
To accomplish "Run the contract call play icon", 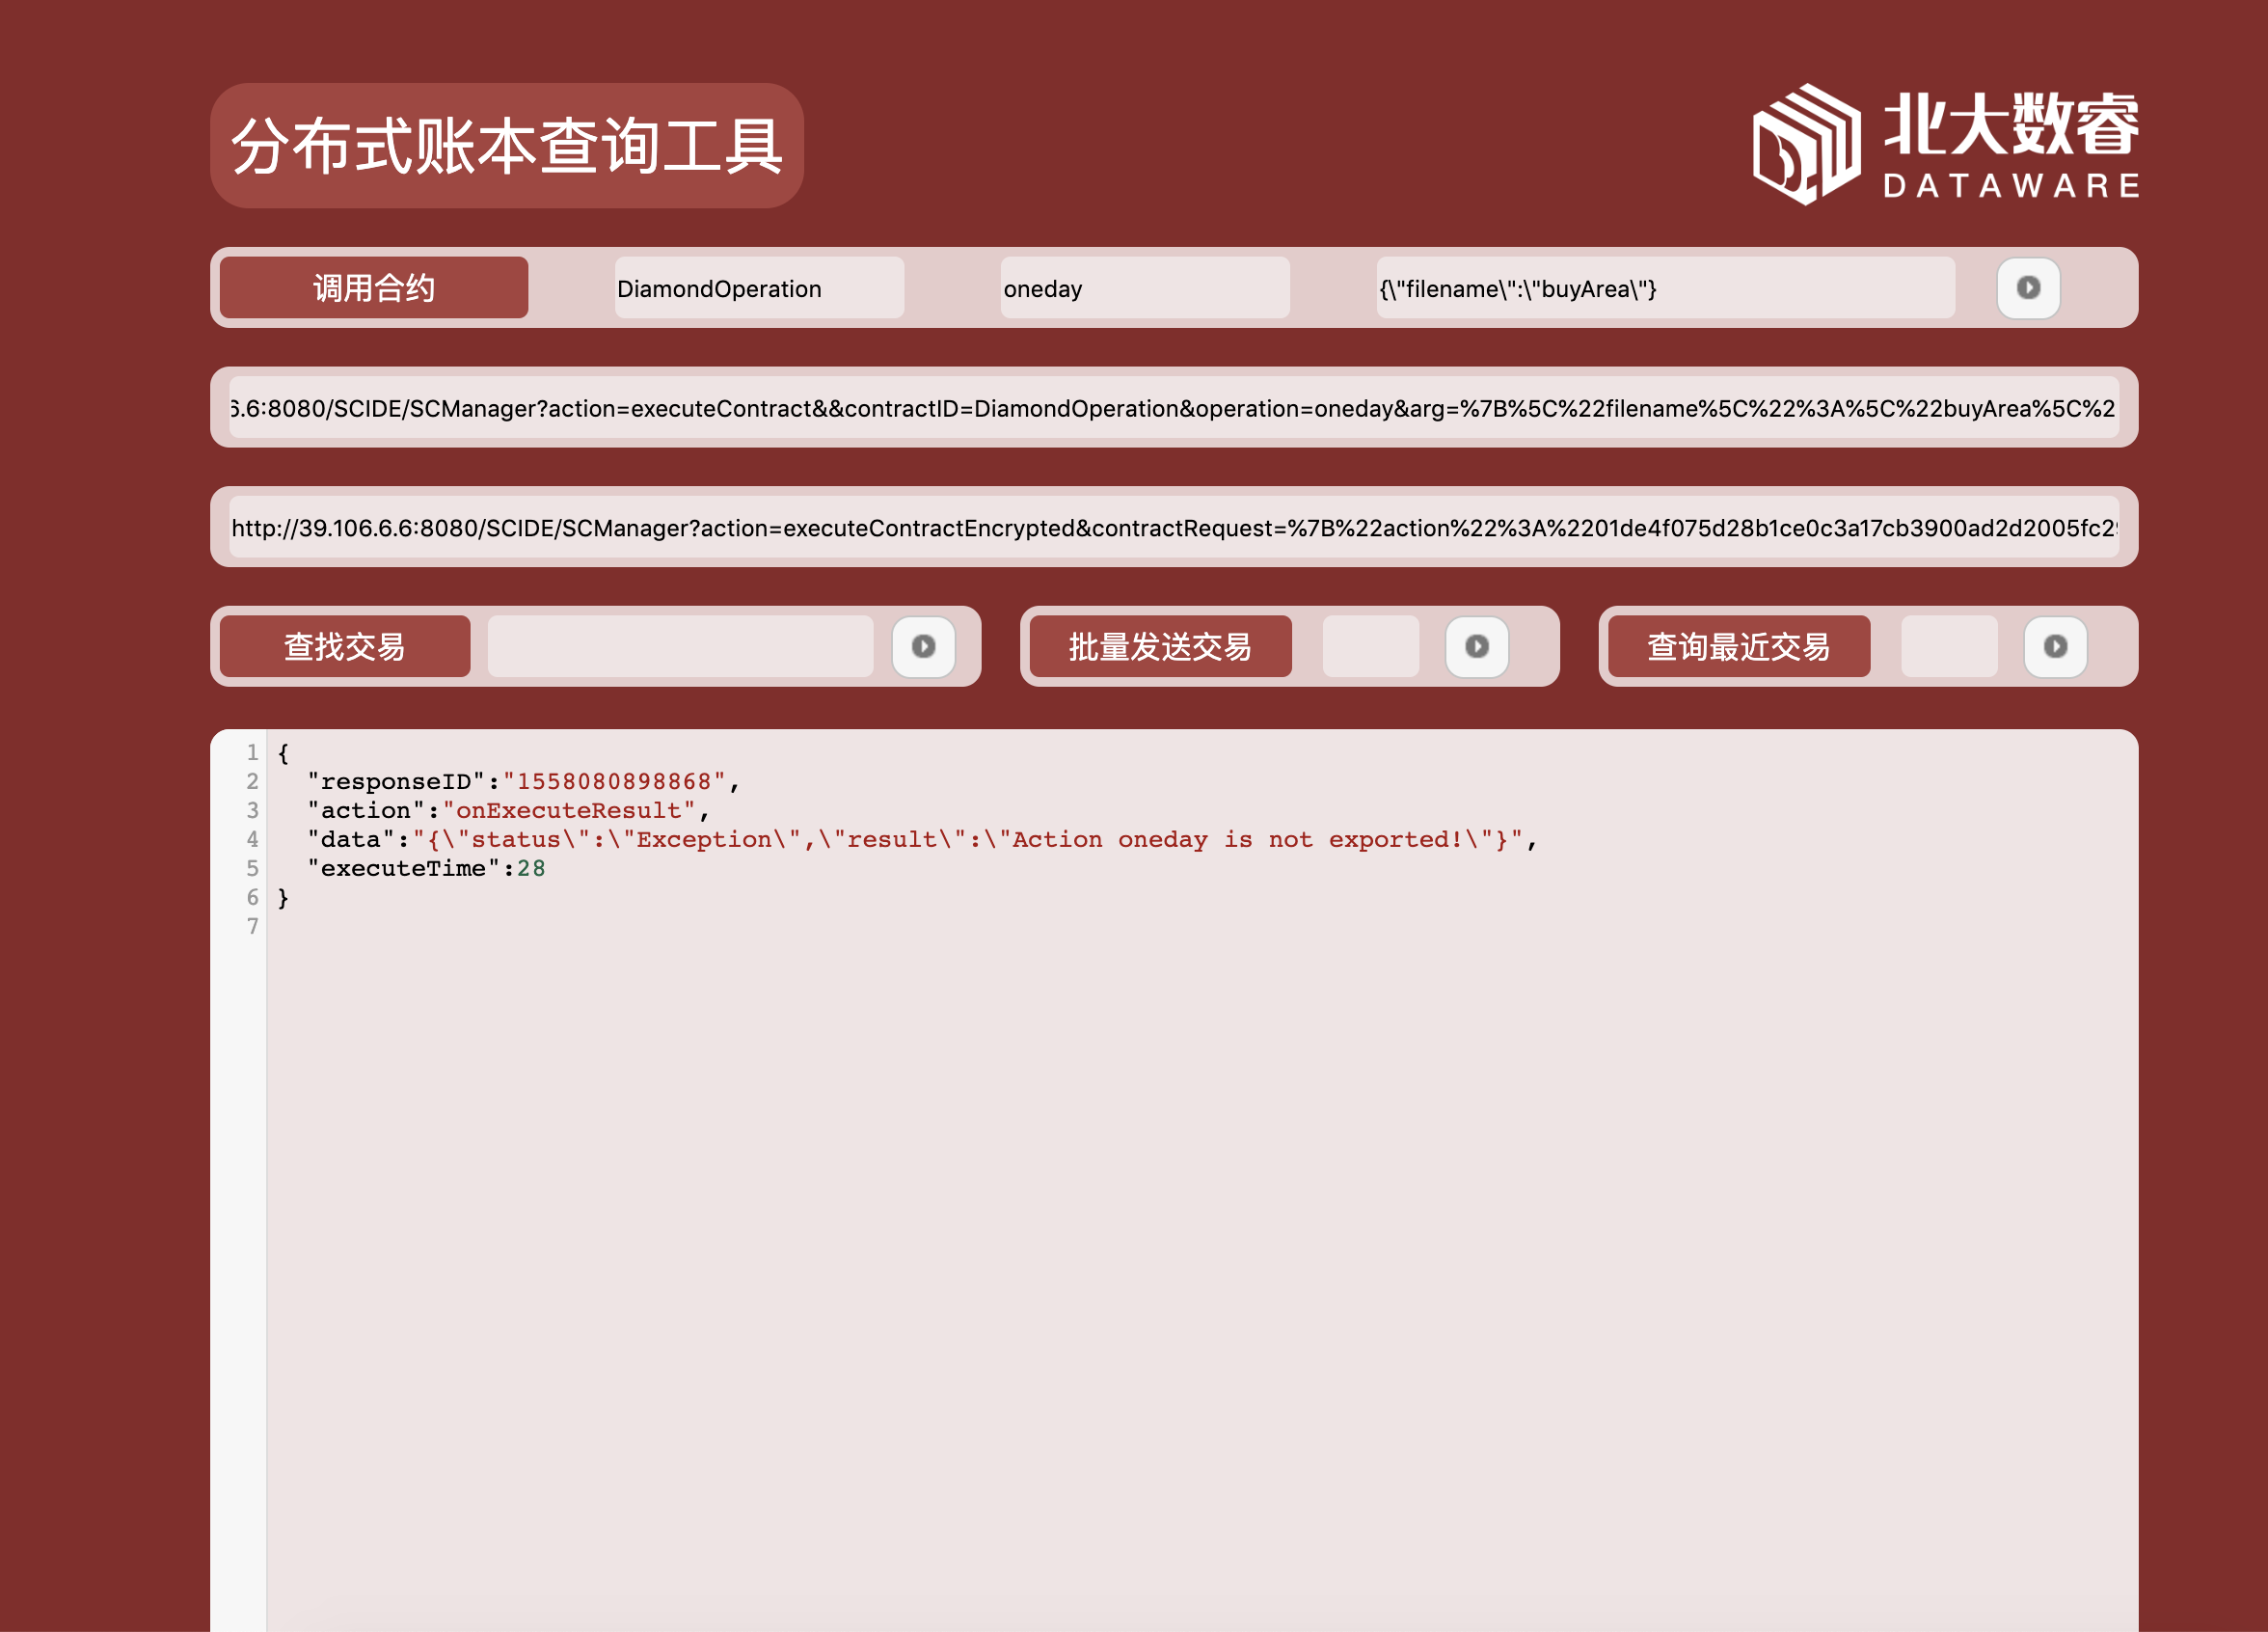I will 2027,288.
